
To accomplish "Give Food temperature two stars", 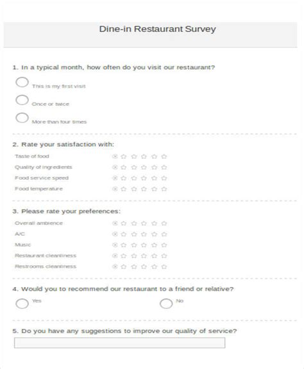I will pyautogui.click(x=134, y=189).
